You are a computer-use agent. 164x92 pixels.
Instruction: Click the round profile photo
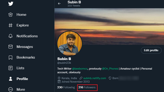[70, 43]
